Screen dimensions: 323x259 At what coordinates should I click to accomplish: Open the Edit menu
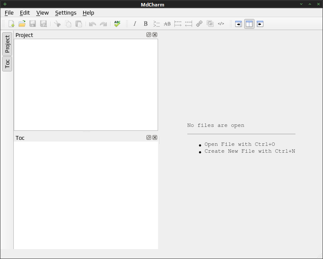25,13
